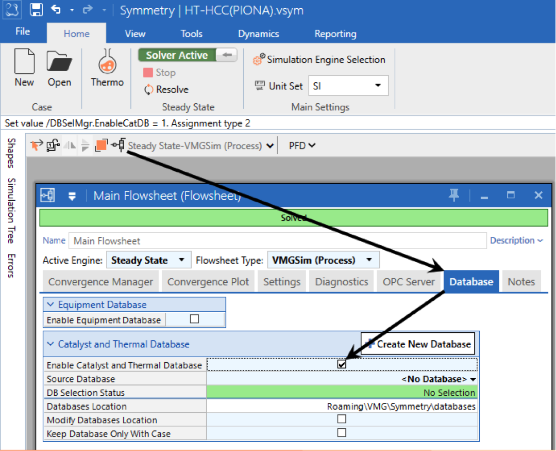
Task: Click the Main Flowsheet window icon
Action: tap(47, 195)
